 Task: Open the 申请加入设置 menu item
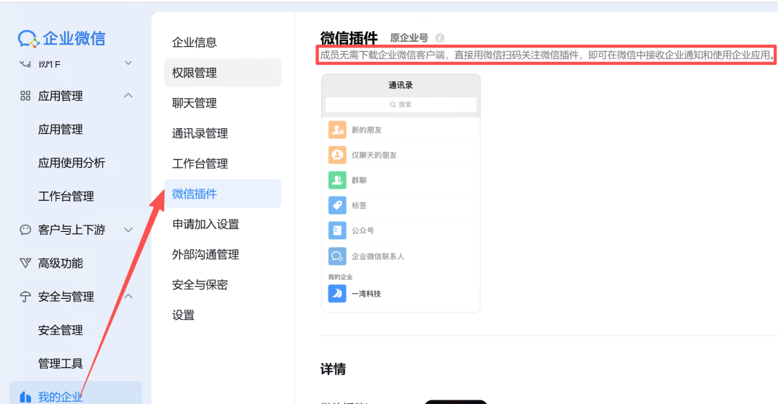point(205,225)
